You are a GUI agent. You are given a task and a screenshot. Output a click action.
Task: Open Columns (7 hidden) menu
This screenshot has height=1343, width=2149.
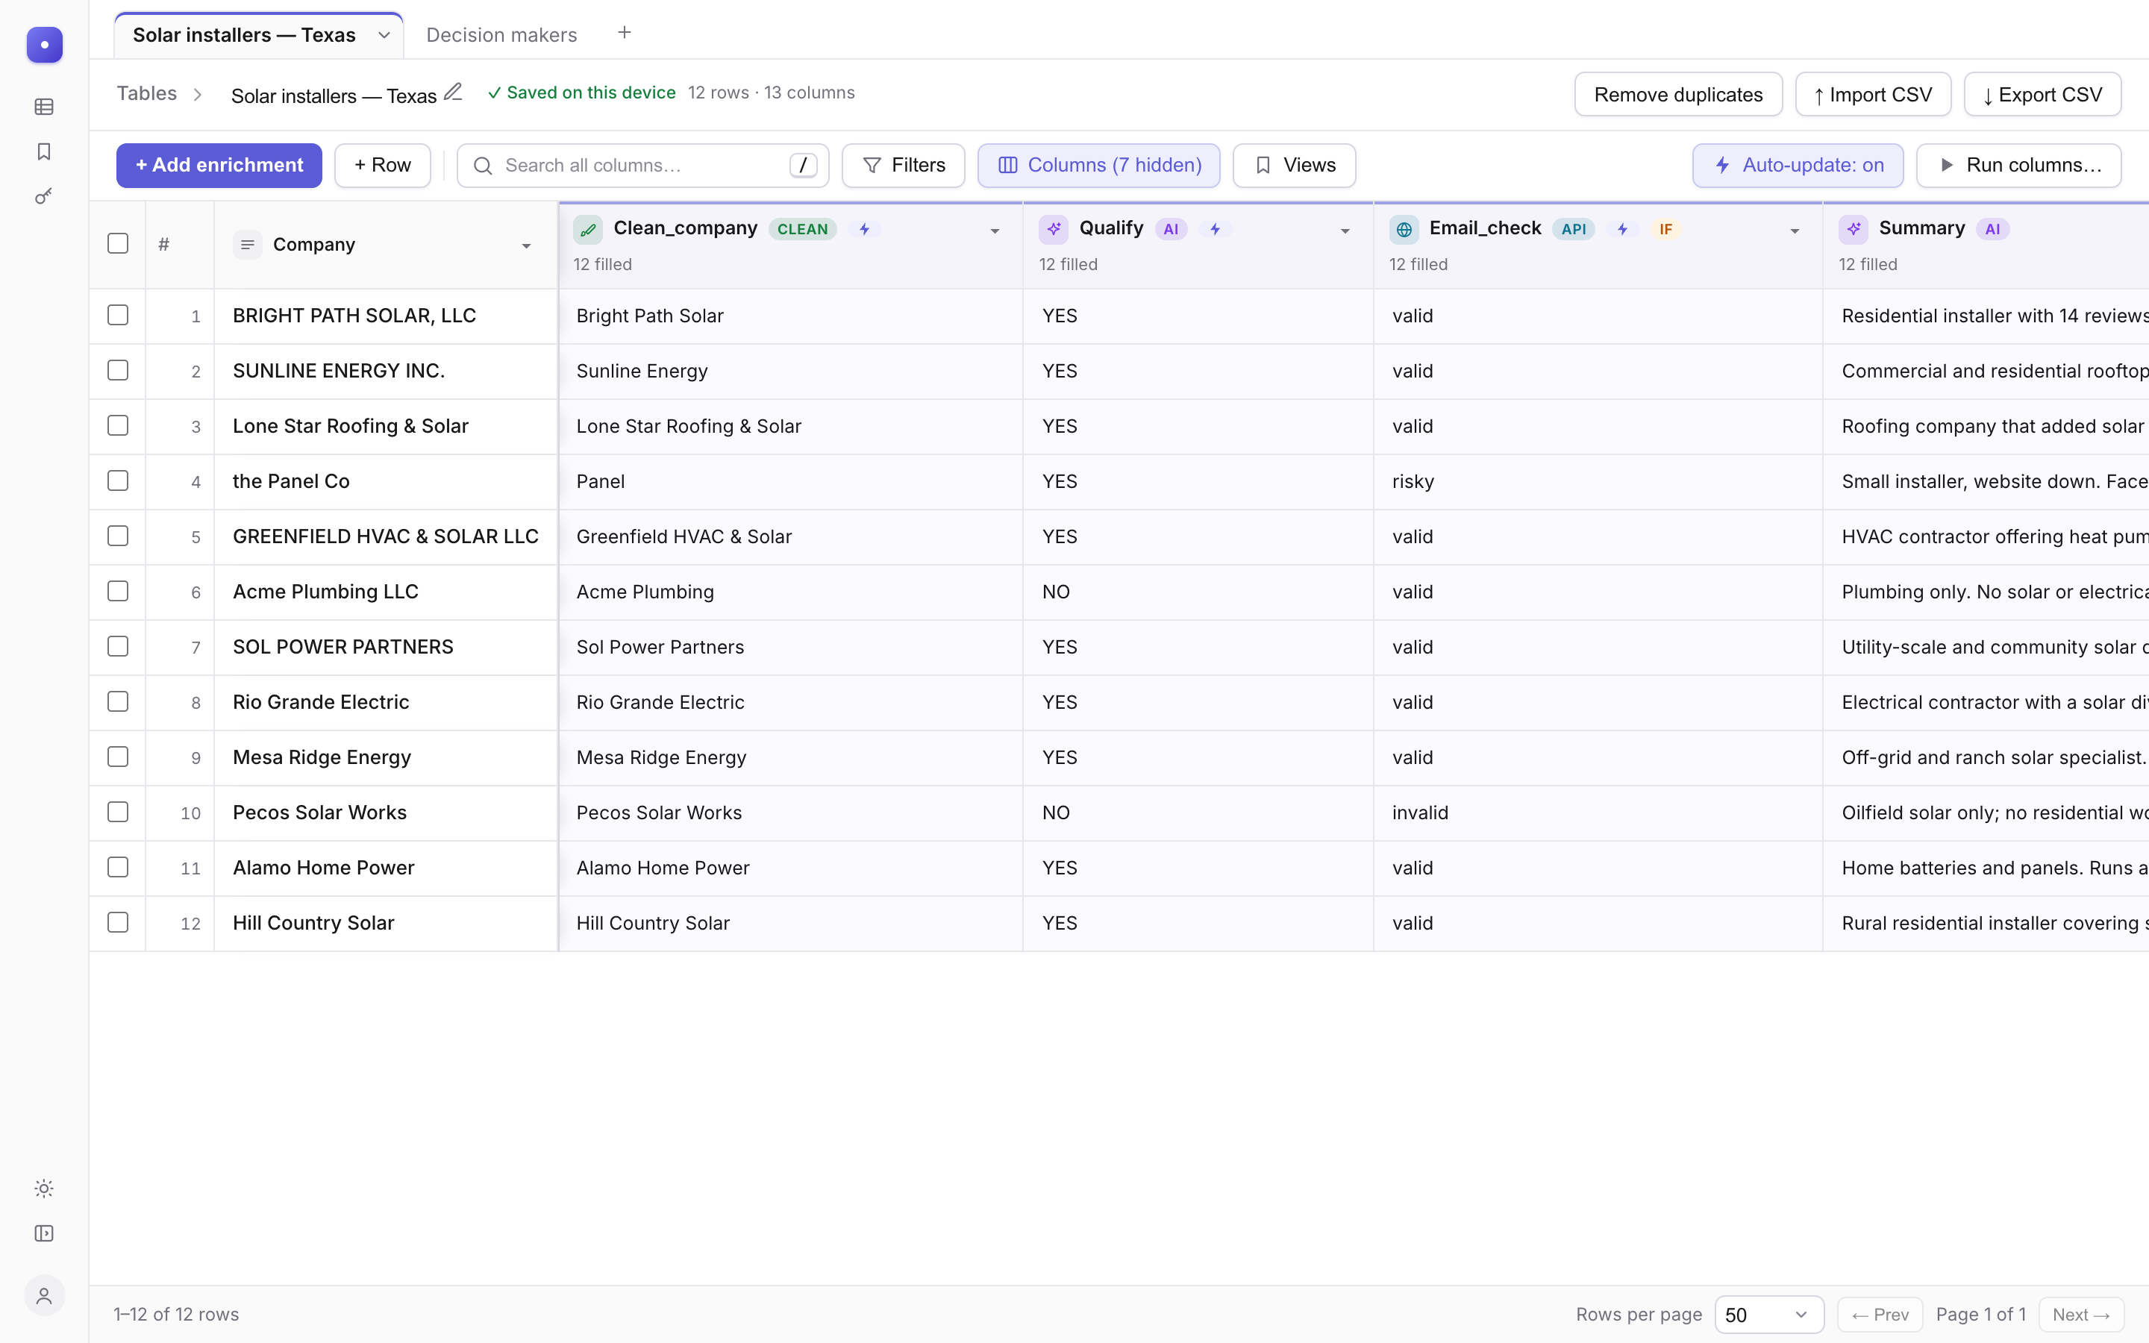pos(1098,165)
